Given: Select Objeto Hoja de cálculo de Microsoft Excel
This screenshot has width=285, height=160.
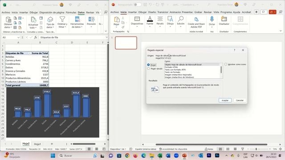Looking at the screenshot, I should coord(192,64).
